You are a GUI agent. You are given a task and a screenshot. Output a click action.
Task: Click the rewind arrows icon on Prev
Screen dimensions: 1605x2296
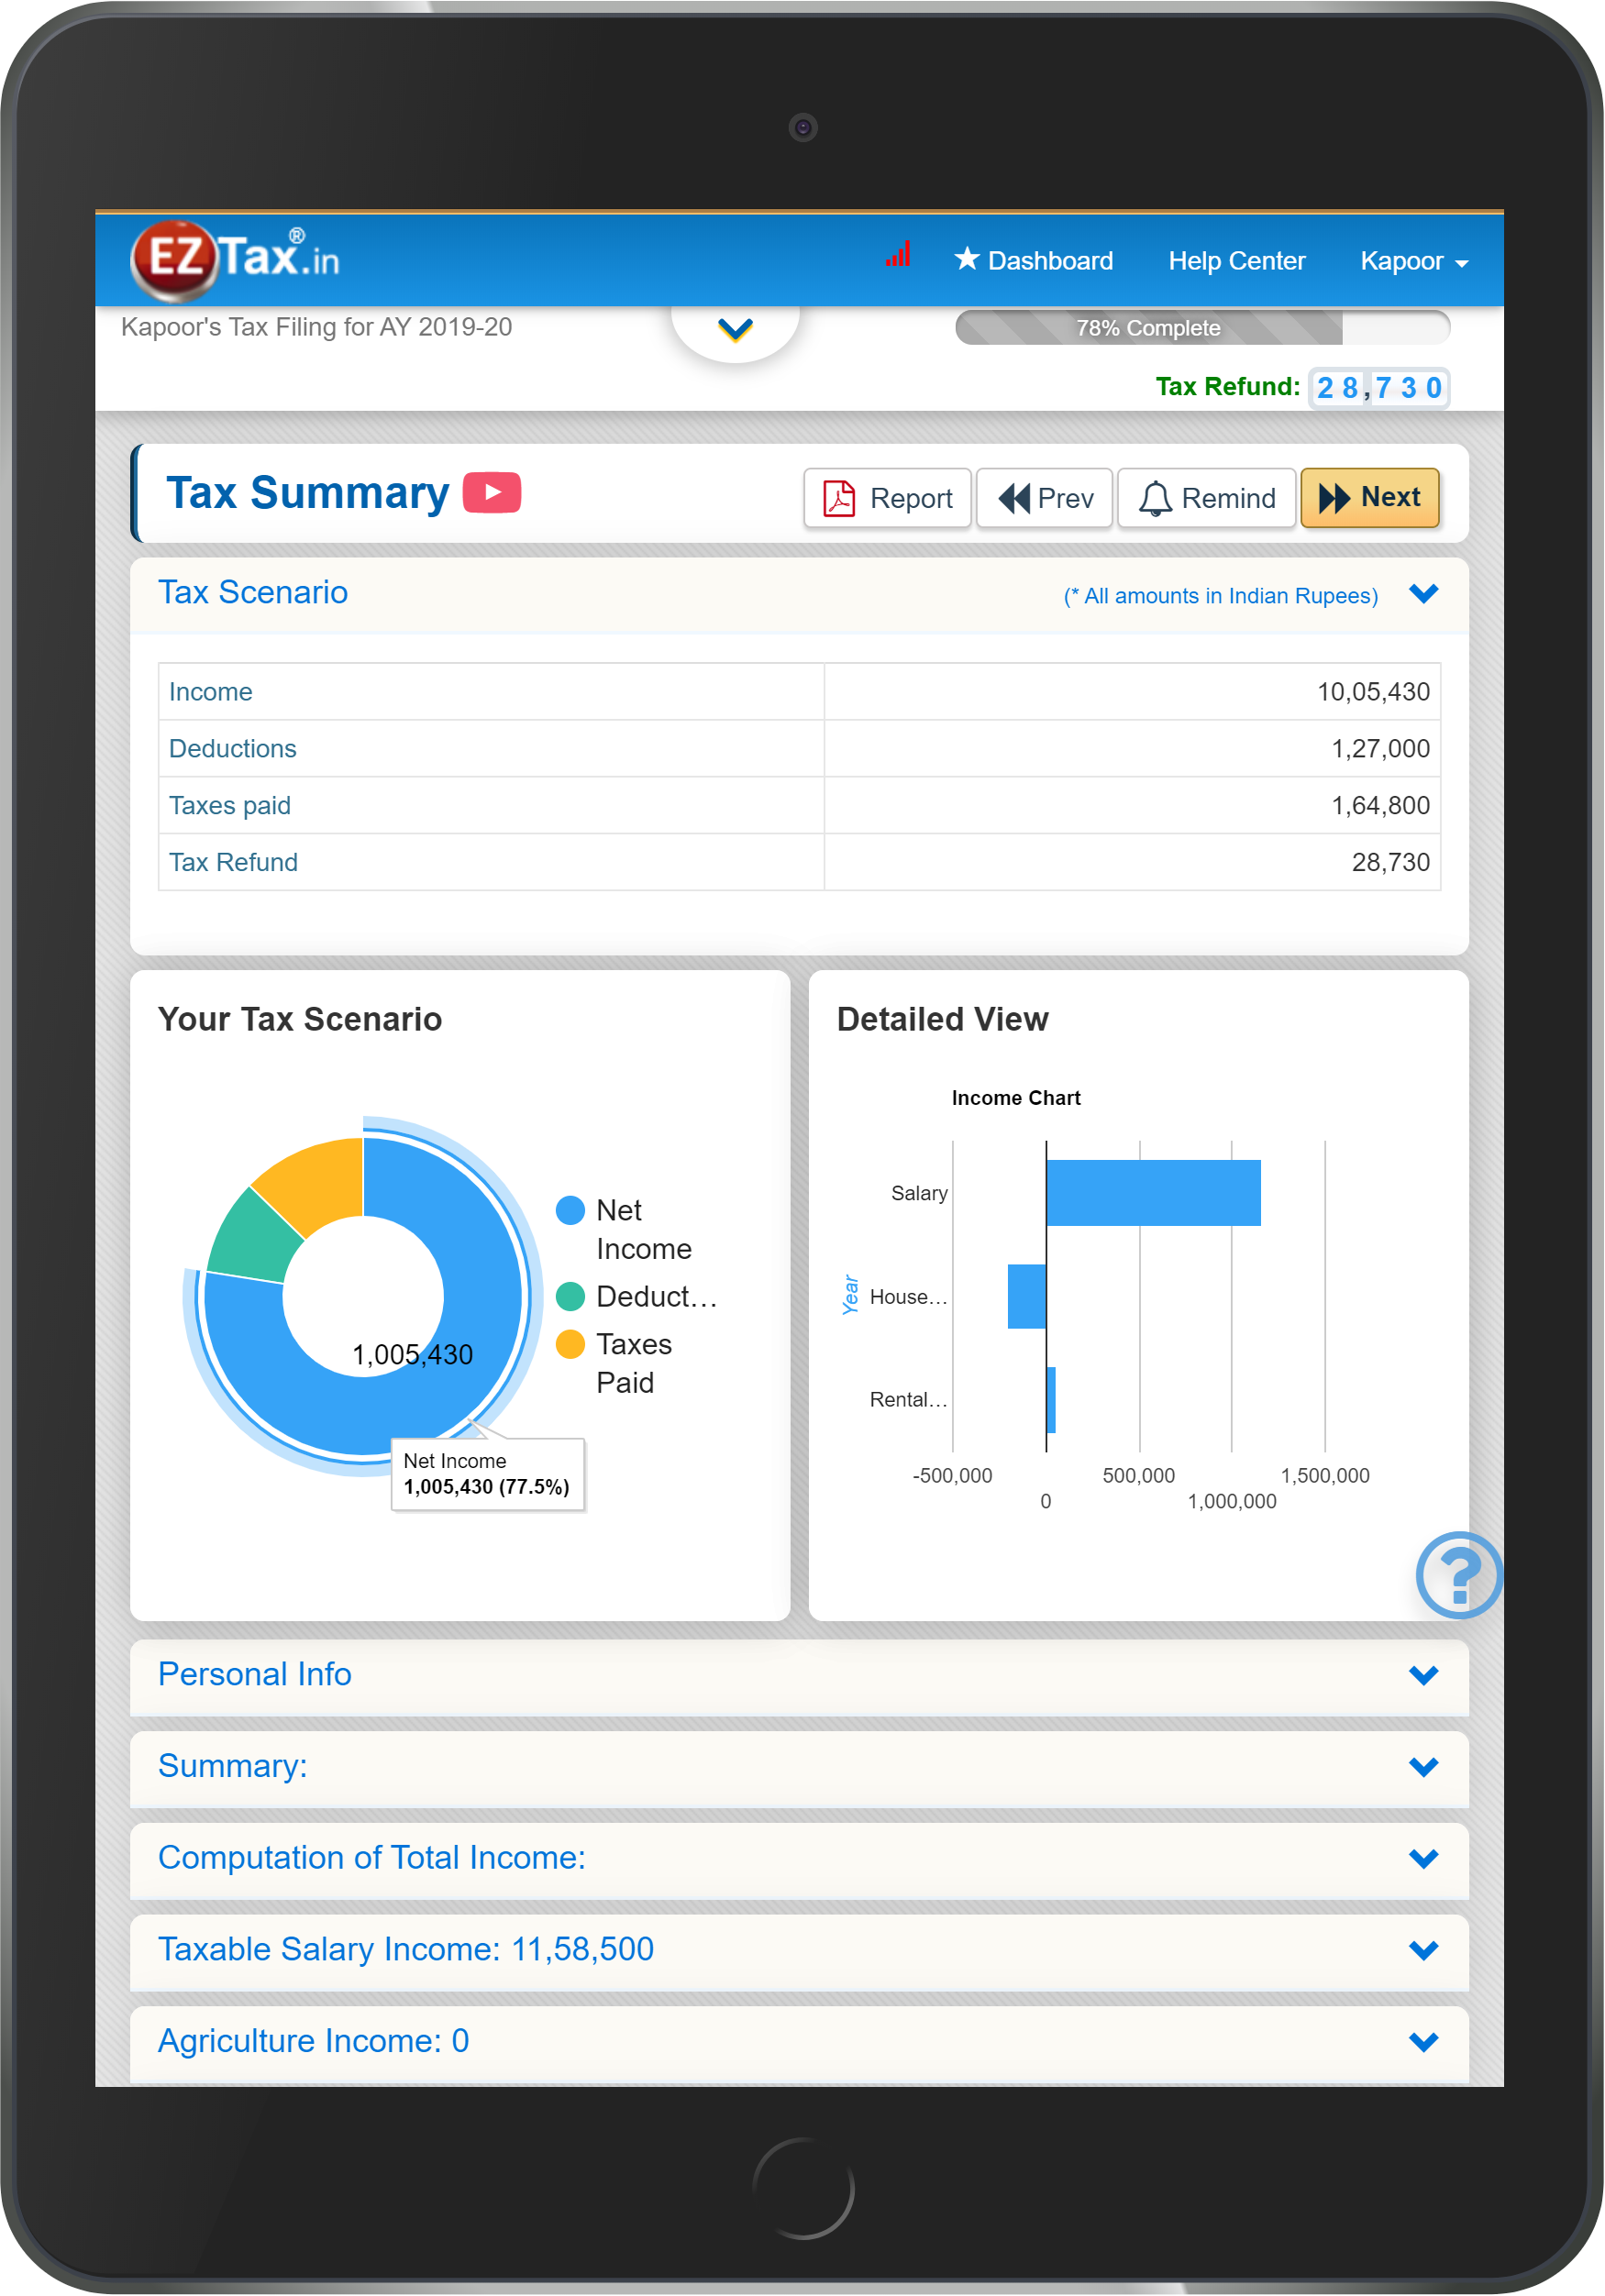coord(1014,498)
